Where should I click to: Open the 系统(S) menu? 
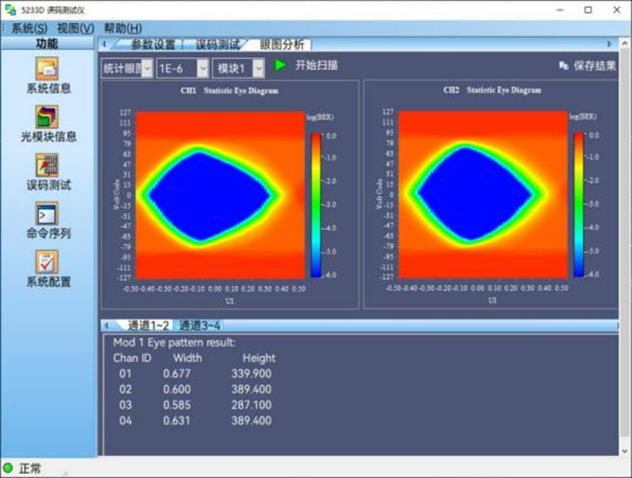click(29, 28)
